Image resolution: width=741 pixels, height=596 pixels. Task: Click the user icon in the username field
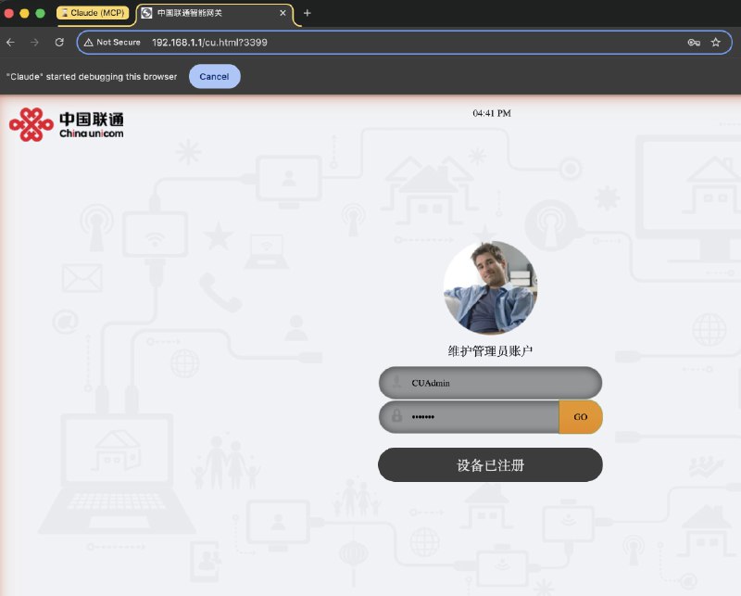click(x=396, y=383)
